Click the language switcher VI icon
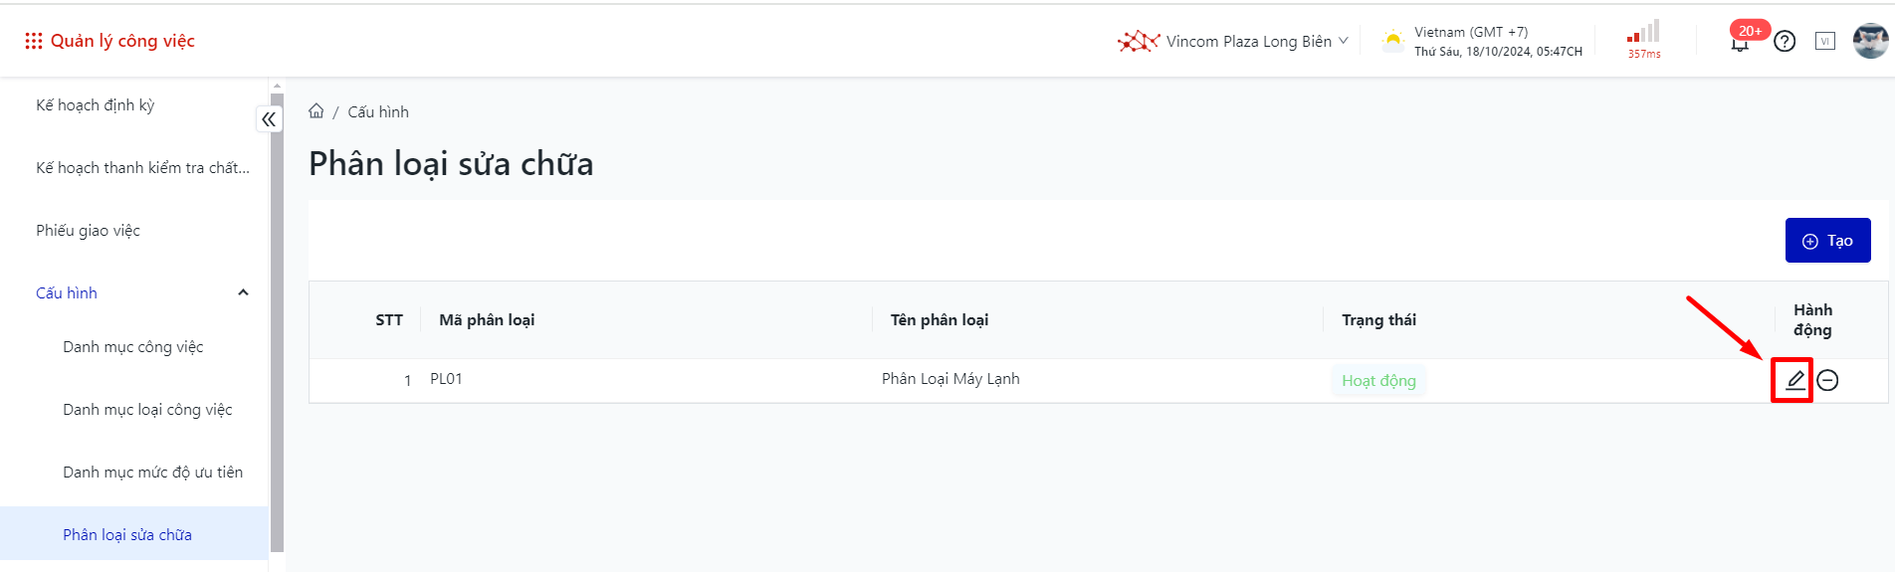 click(1825, 42)
